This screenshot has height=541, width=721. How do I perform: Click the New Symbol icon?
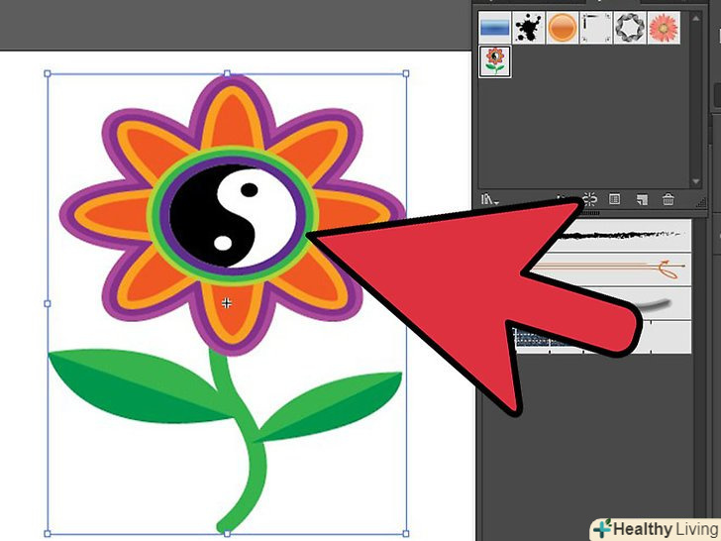(641, 199)
